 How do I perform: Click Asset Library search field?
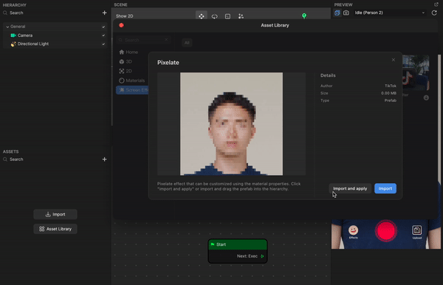pos(143,40)
